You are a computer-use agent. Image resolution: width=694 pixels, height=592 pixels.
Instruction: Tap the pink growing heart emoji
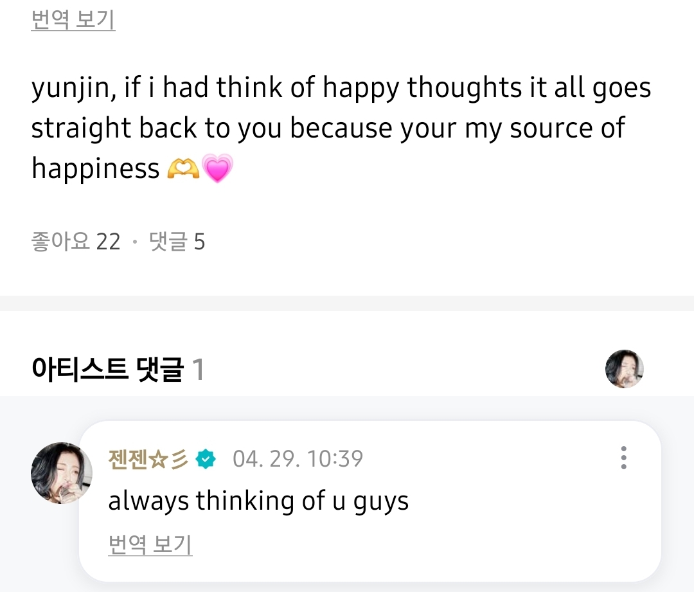(x=217, y=169)
